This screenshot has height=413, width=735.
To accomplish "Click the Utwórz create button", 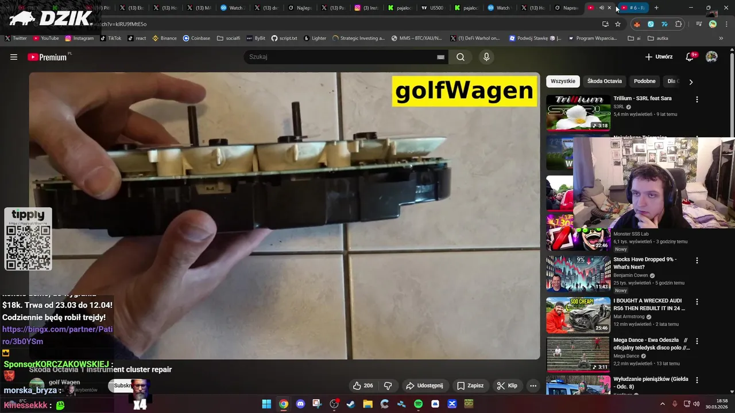I will (659, 57).
